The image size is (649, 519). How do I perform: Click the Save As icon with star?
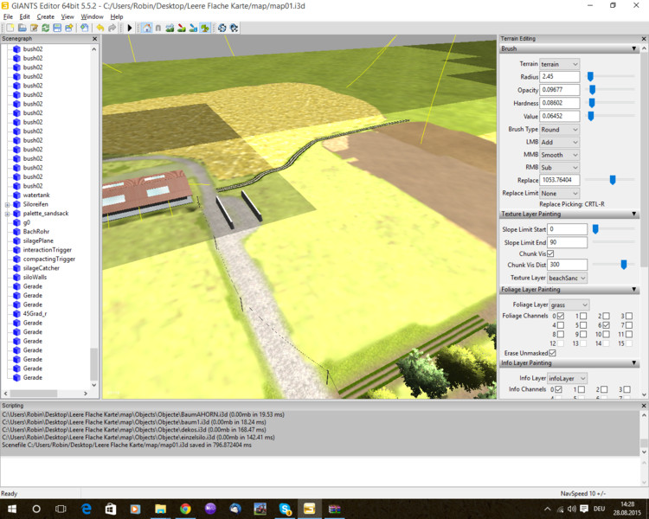(x=69, y=28)
